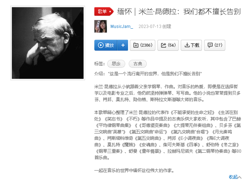Click the 2023-07-13 创建 date text

tap(155, 26)
